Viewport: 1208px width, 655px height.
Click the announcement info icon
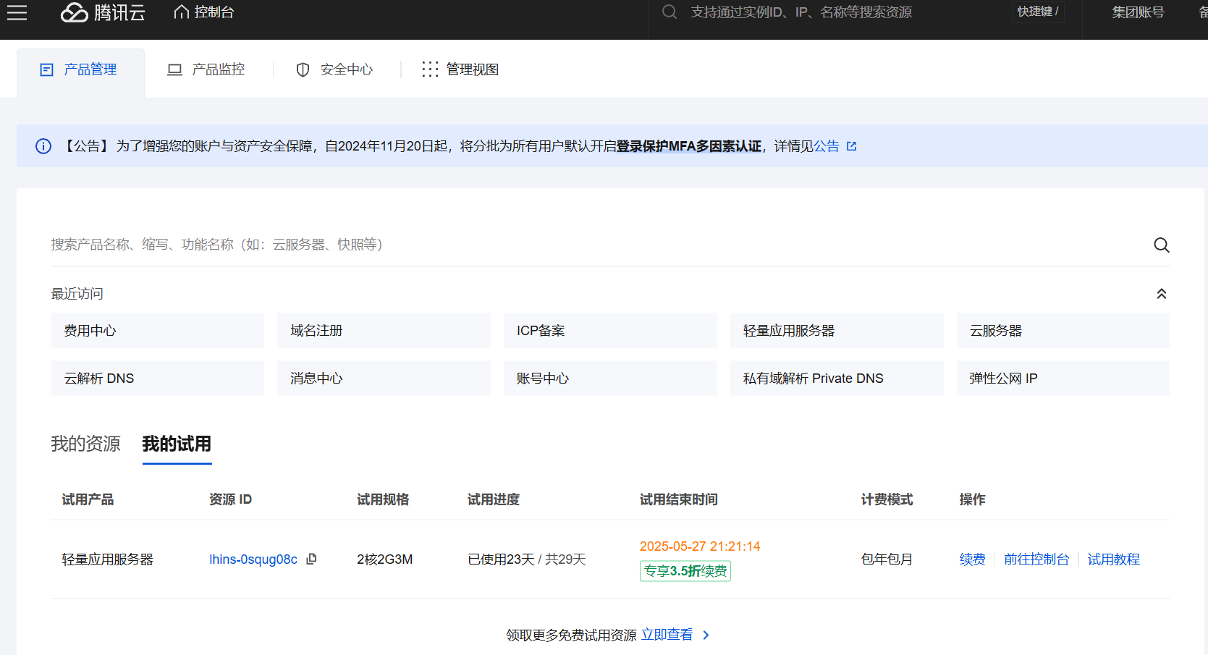43,146
